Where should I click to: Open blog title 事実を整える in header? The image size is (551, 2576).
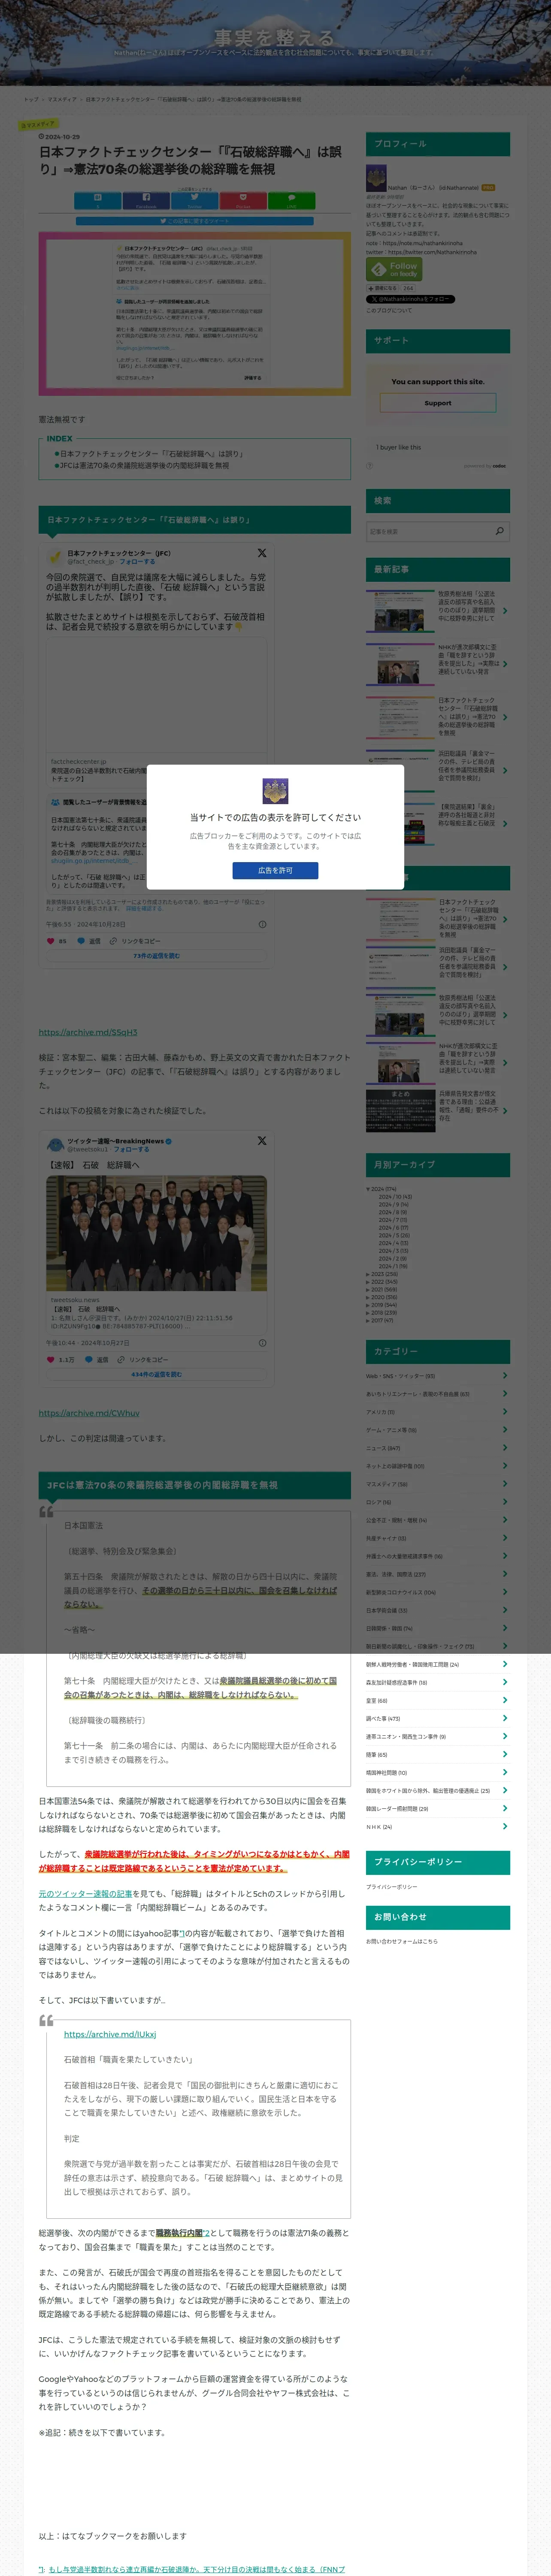click(x=275, y=38)
